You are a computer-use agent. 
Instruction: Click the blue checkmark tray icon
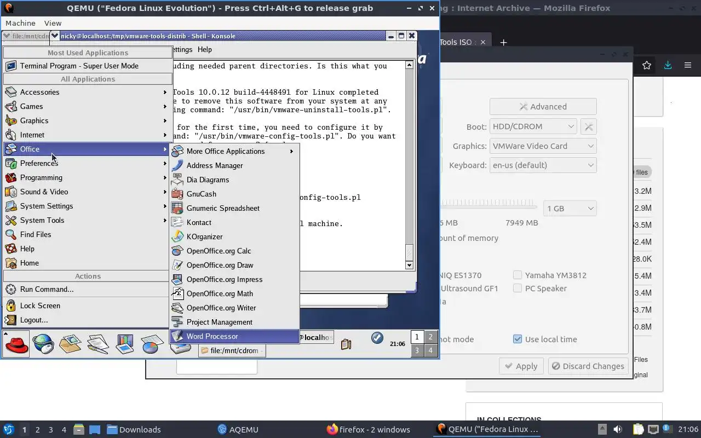[x=377, y=338]
